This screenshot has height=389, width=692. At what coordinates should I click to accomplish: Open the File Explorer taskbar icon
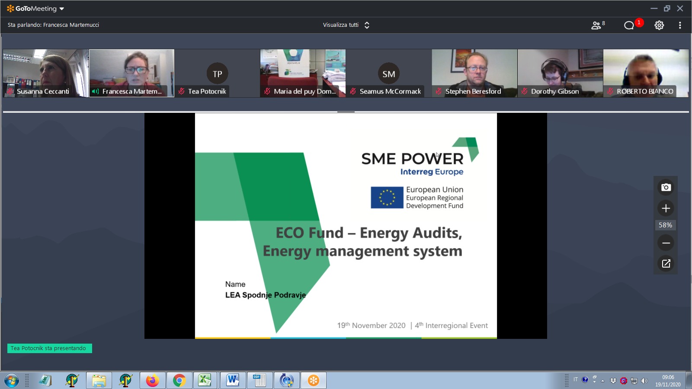99,381
